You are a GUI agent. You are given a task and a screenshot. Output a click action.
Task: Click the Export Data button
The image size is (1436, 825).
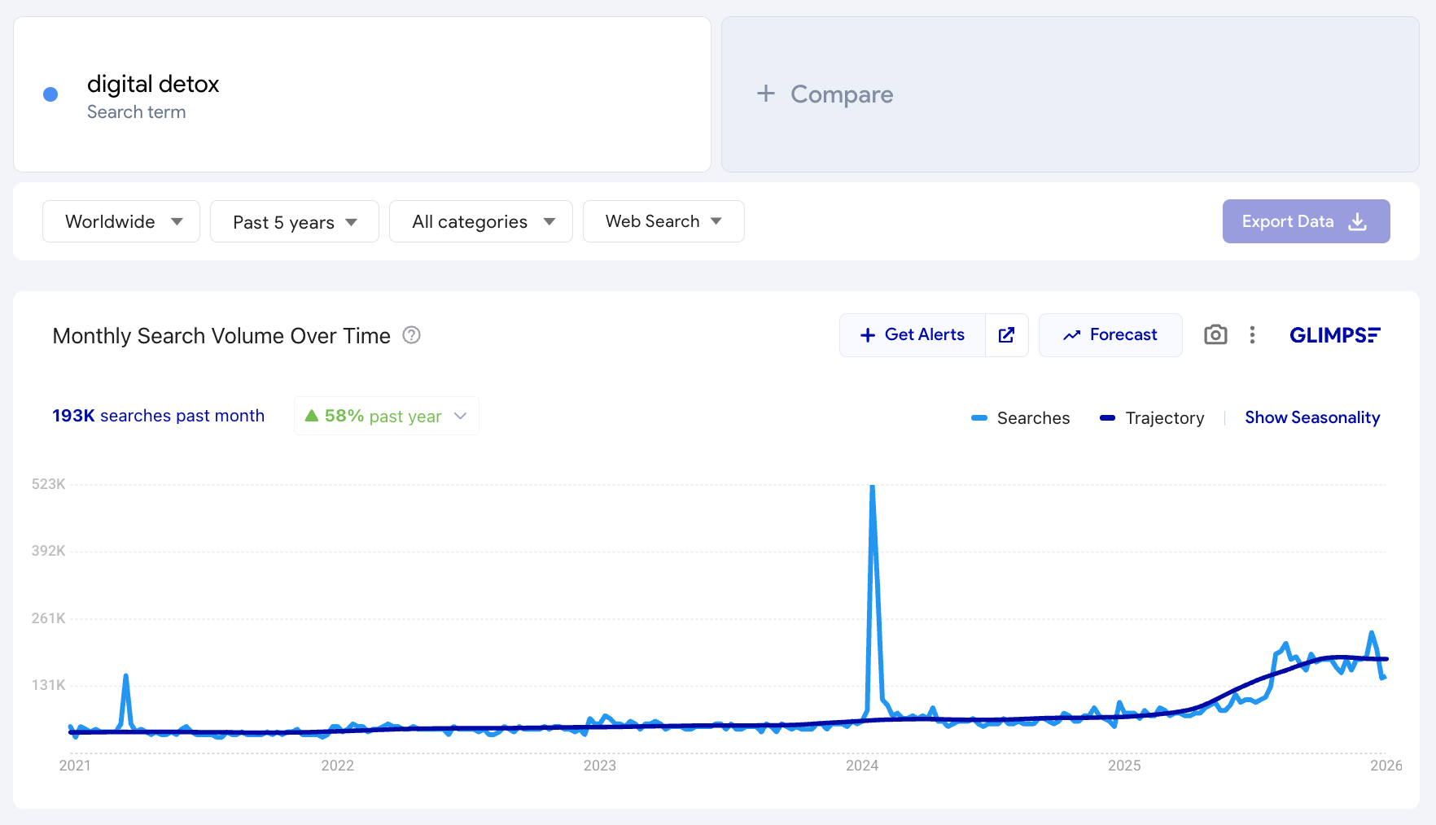(x=1306, y=221)
